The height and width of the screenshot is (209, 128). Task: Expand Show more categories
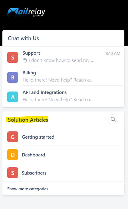click(28, 189)
